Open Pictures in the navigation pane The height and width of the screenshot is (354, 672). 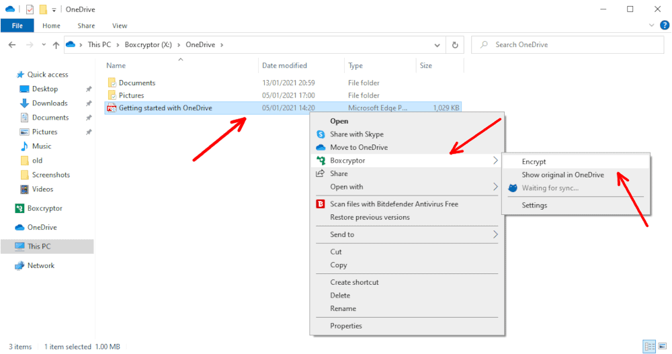(44, 132)
